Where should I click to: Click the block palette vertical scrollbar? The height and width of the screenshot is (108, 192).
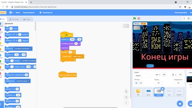[35, 26]
